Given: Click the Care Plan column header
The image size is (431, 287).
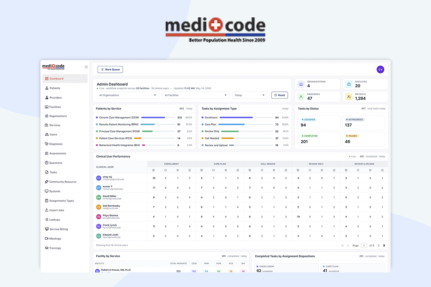Looking at the screenshot, I should coord(220,164).
